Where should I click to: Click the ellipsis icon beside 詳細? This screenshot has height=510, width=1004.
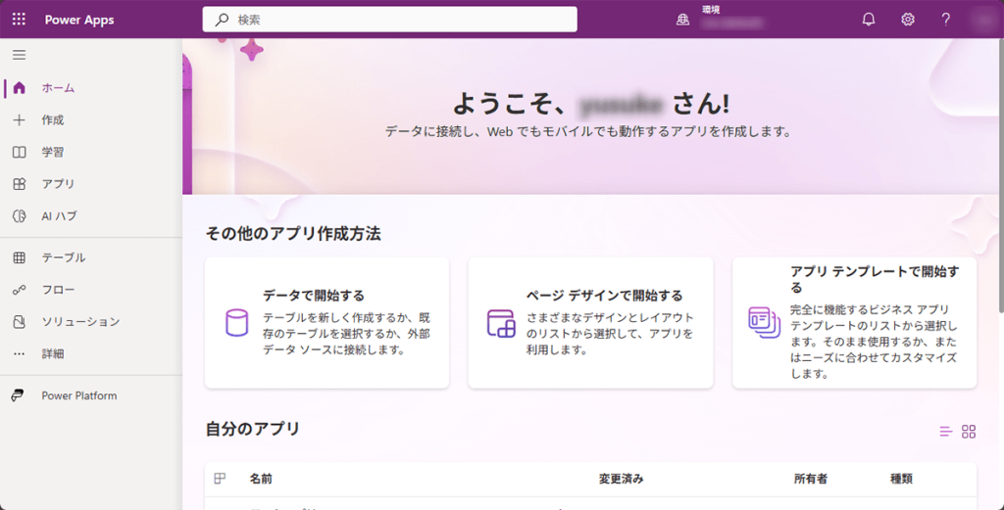20,353
